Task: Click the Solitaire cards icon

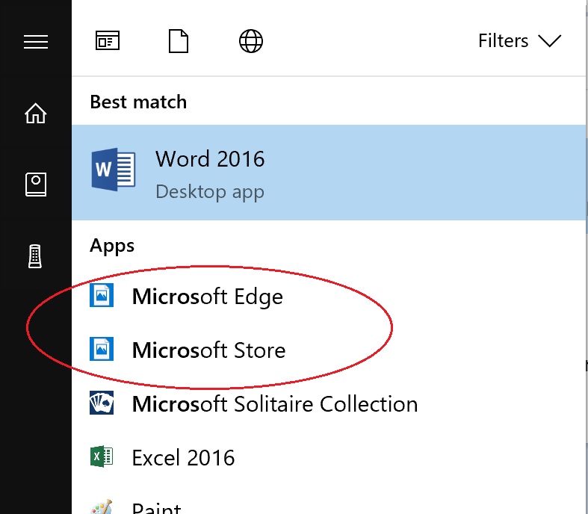Action: coord(102,403)
